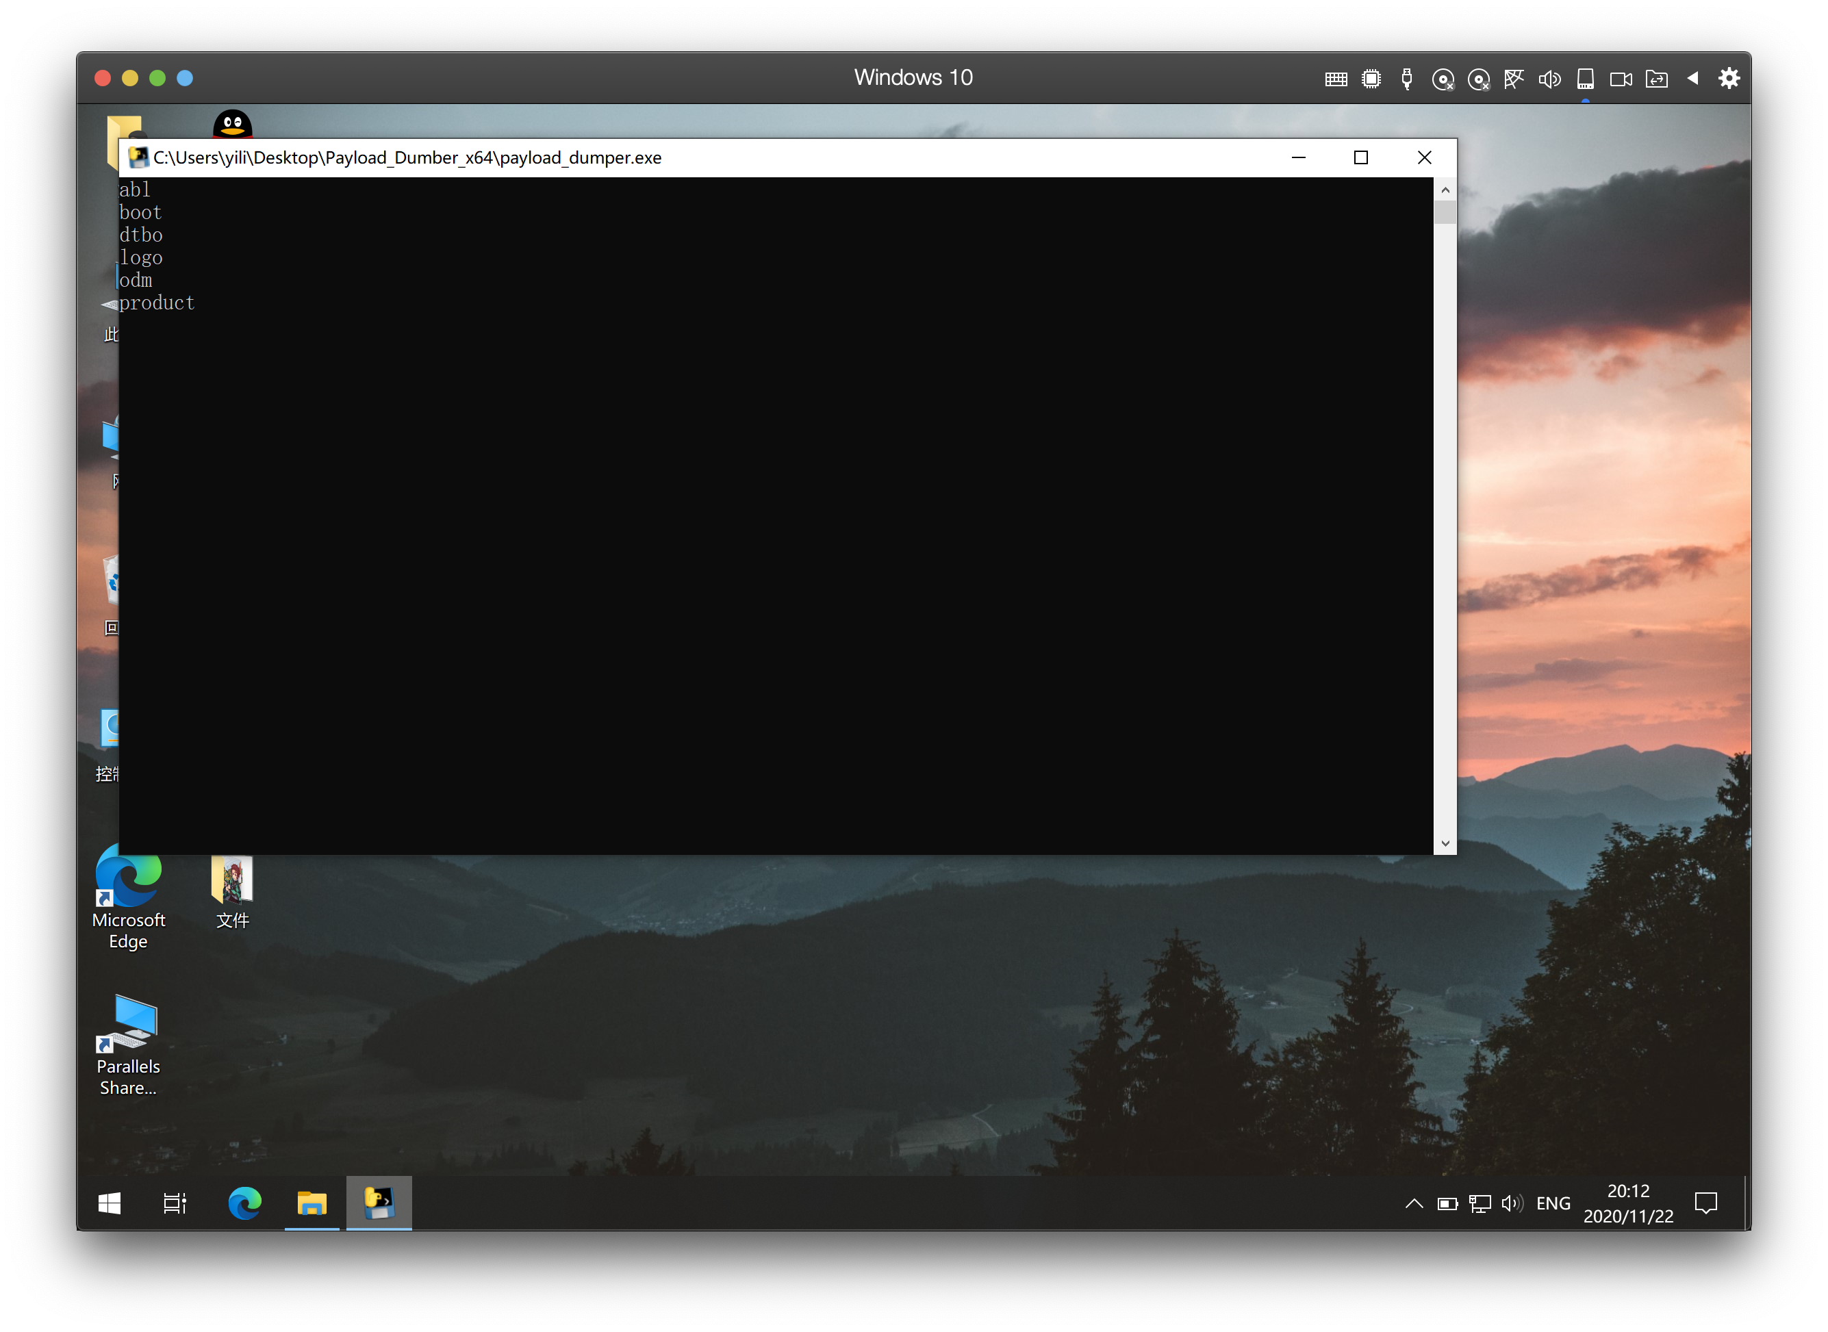Click the blue Coherence dot of the VM window
This screenshot has height=1332, width=1828.
point(185,78)
